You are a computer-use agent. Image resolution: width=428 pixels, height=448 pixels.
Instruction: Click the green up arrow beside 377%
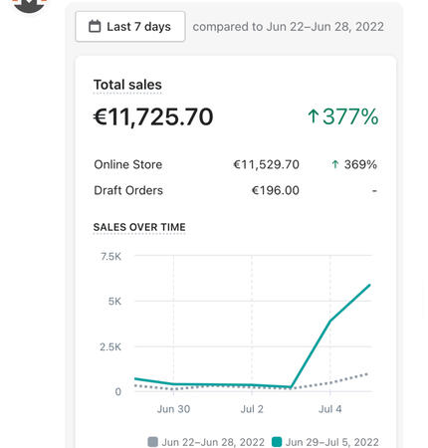[314, 116]
